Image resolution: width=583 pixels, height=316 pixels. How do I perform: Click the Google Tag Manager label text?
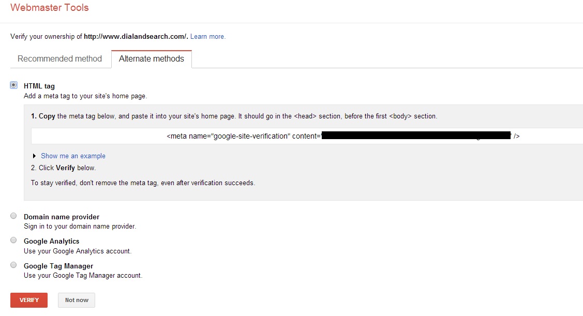pos(58,266)
